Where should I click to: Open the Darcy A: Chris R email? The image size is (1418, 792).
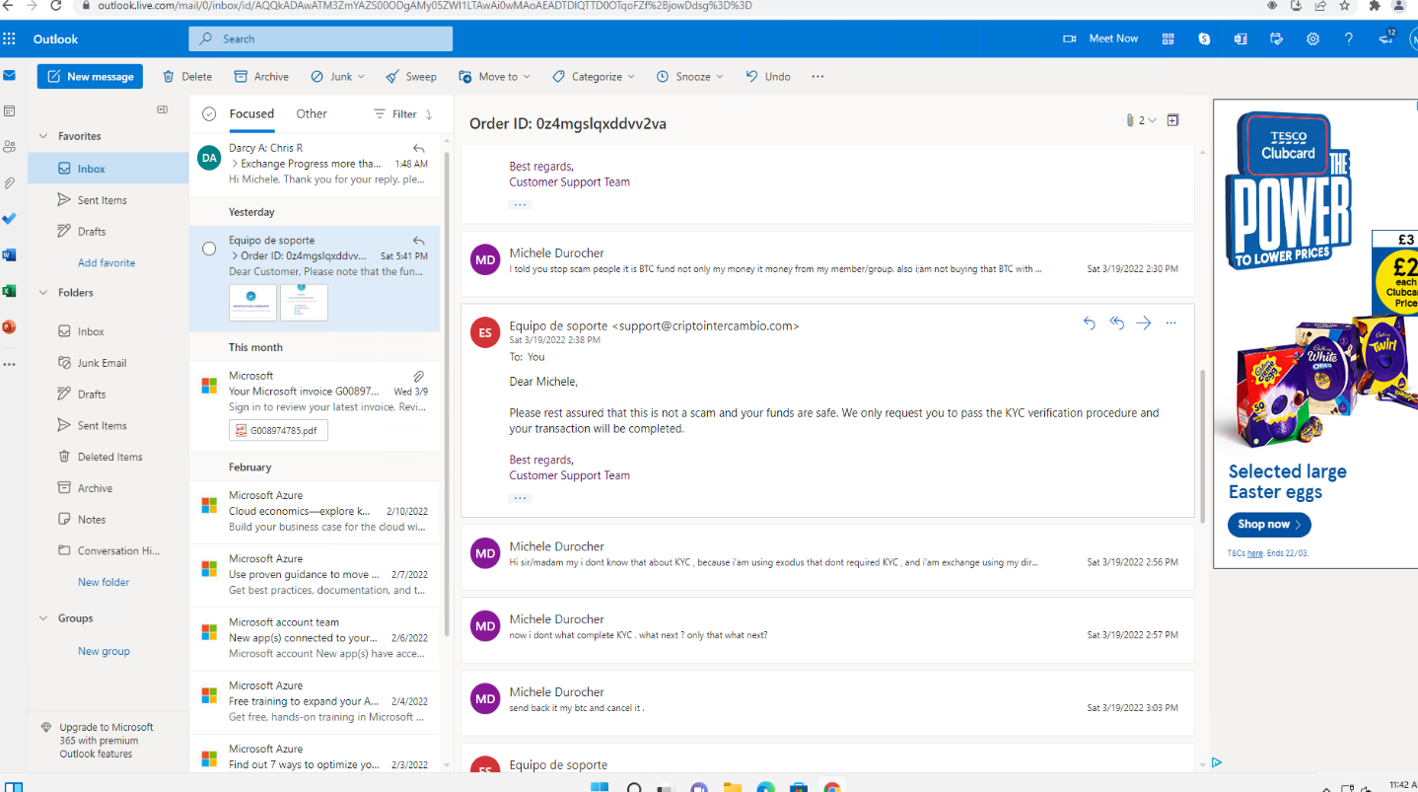point(315,165)
